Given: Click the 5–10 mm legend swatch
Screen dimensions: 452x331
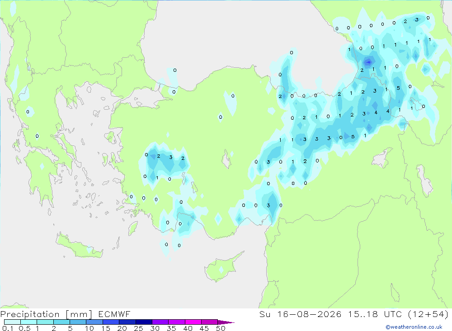Looking at the screenshot, I should click(x=78, y=322).
